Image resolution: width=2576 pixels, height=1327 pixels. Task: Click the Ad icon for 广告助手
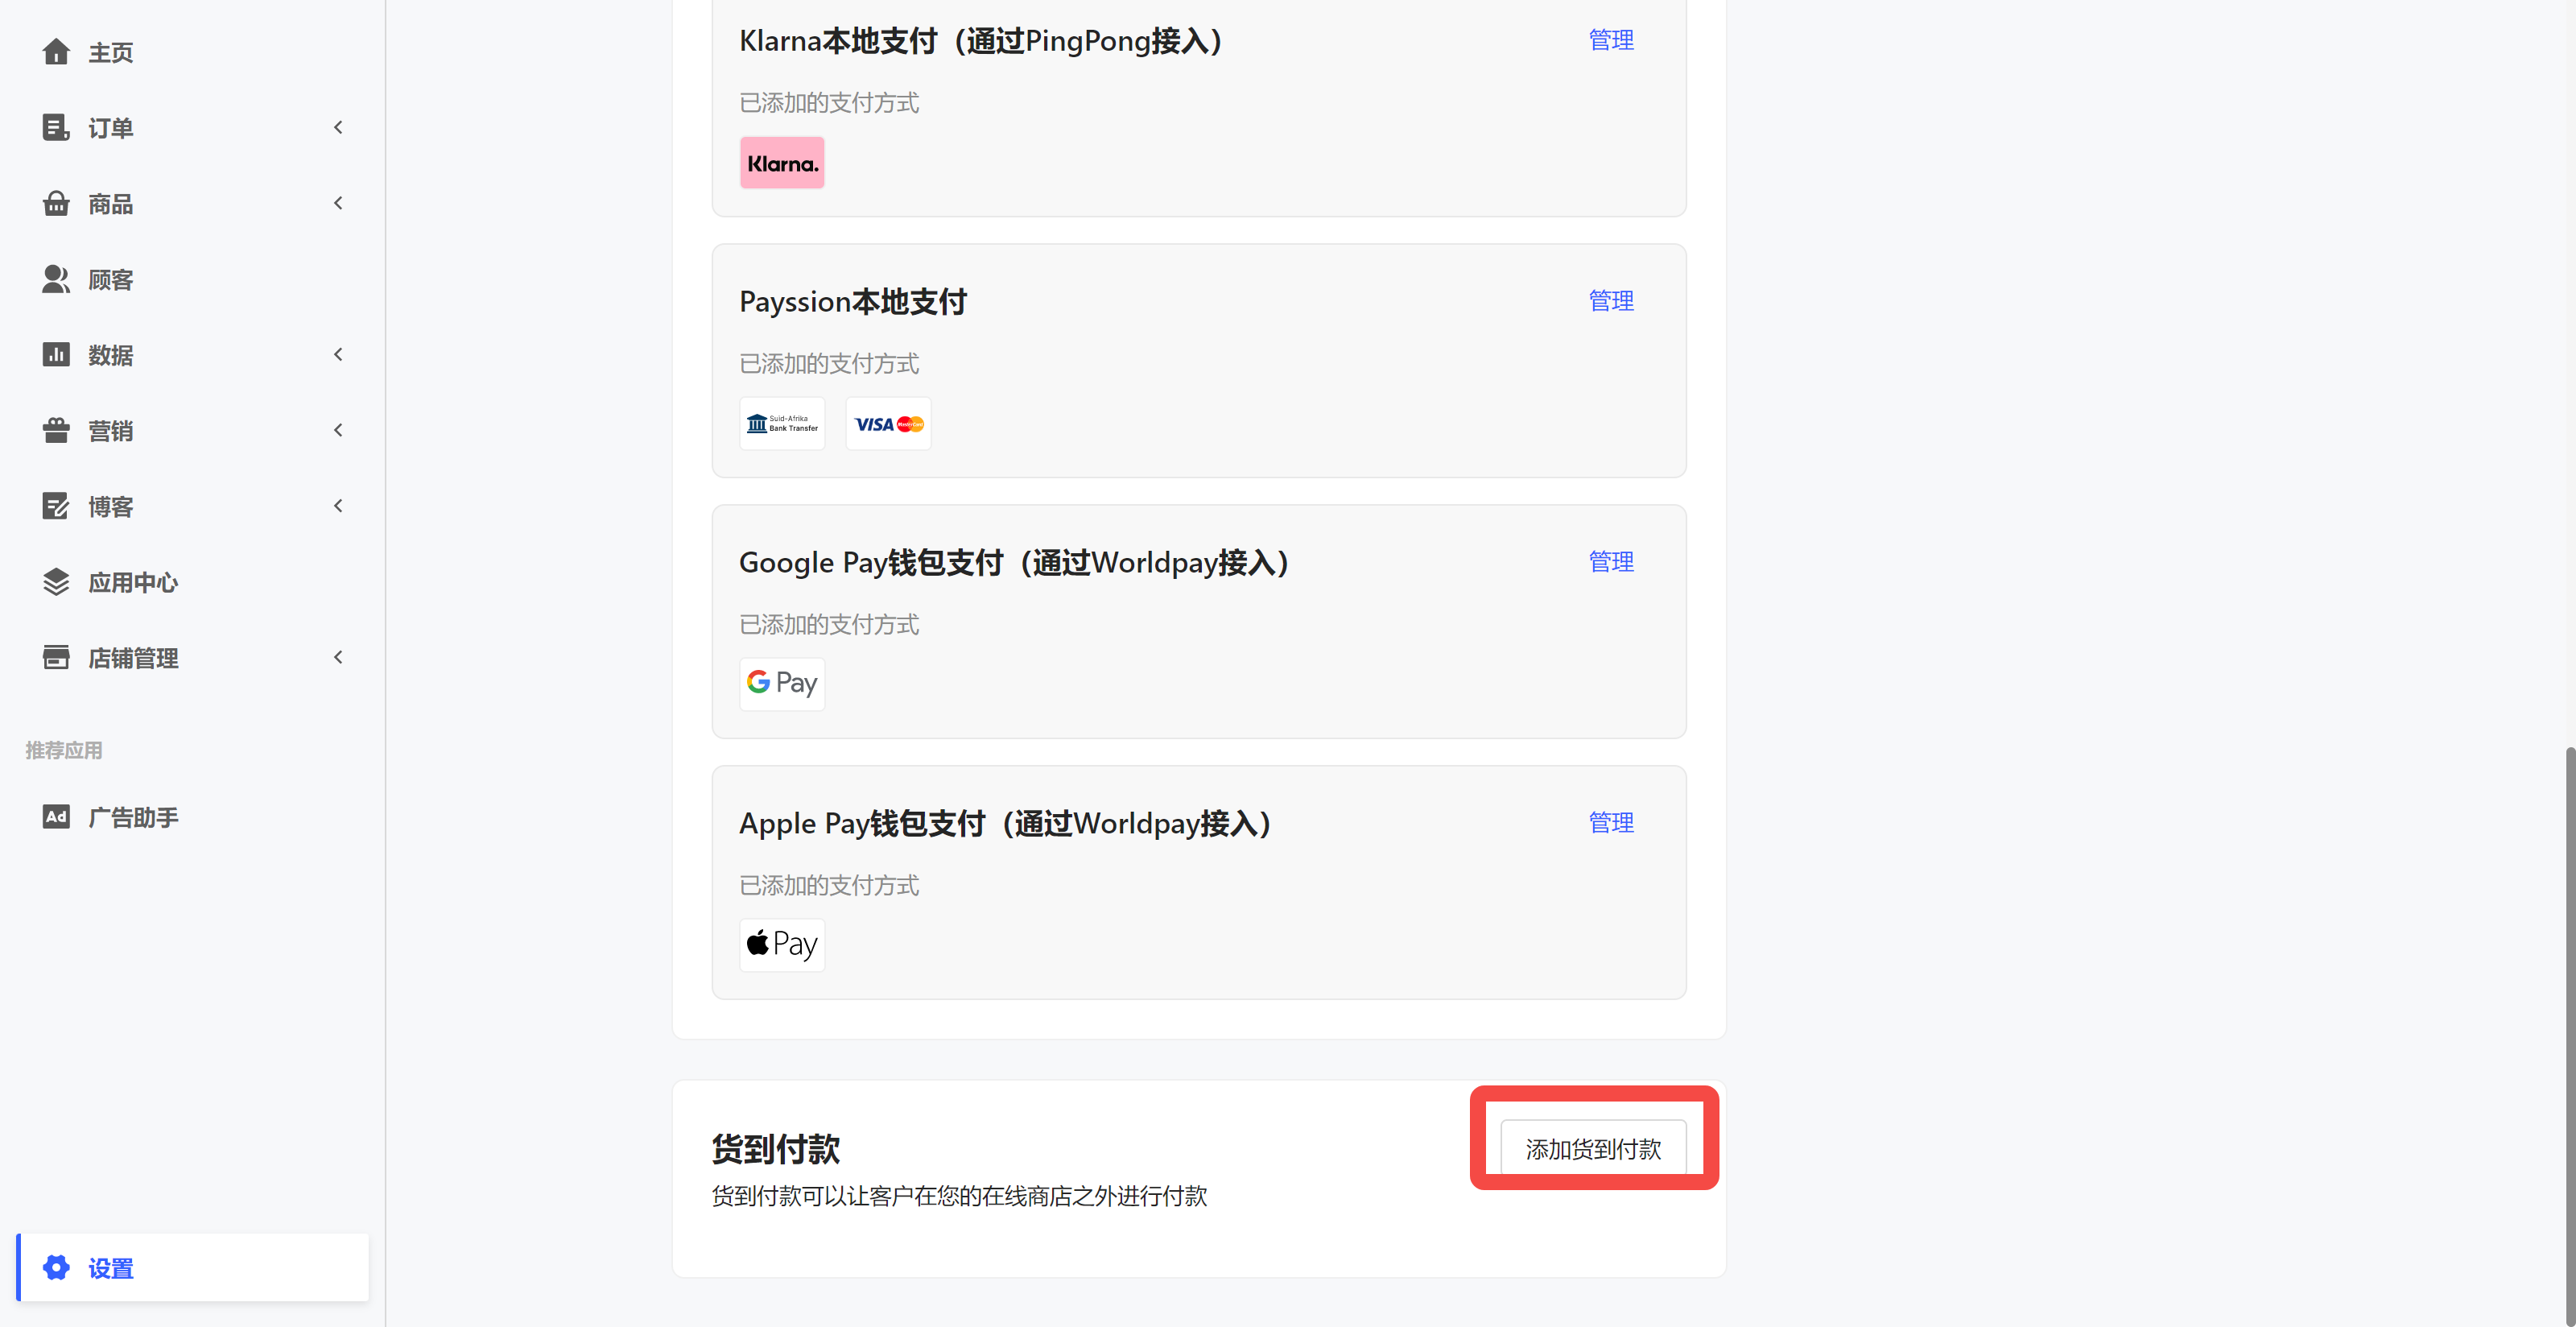(x=56, y=817)
